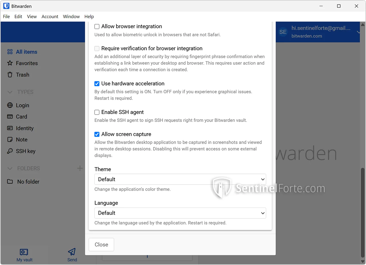Click the 'SSH key' label text
The image size is (366, 265).
[26, 151]
